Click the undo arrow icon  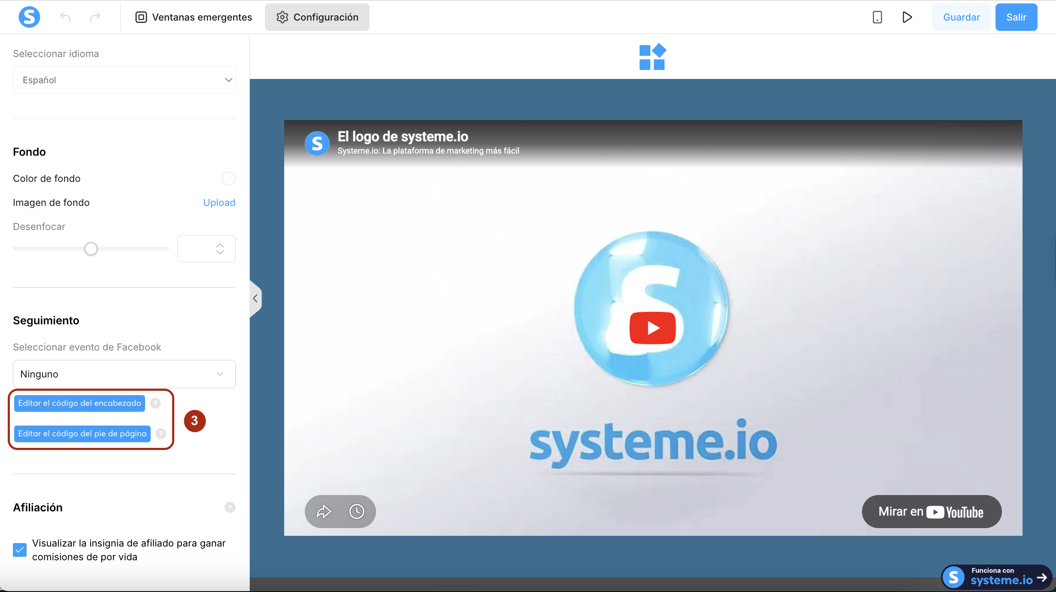[x=65, y=17]
